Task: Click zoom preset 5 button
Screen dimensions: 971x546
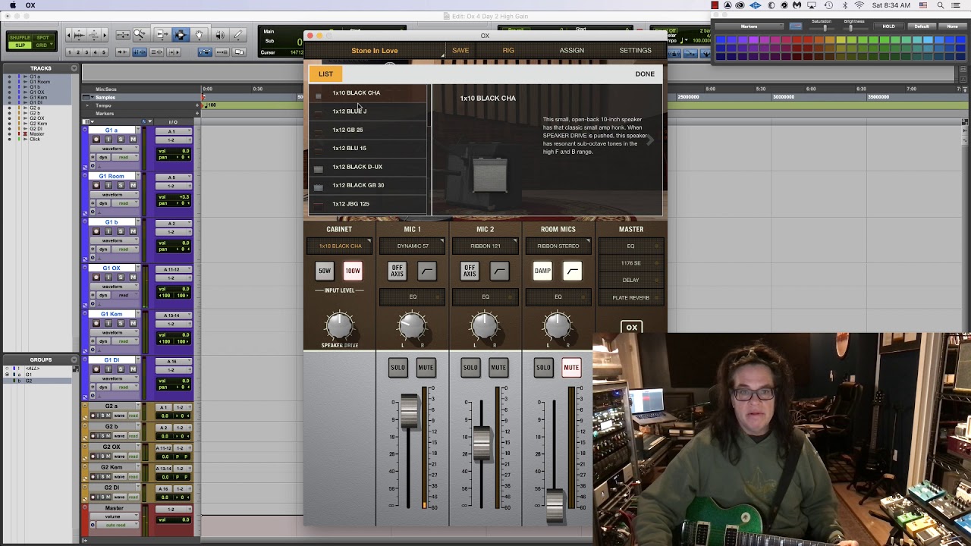Action: 105,52
